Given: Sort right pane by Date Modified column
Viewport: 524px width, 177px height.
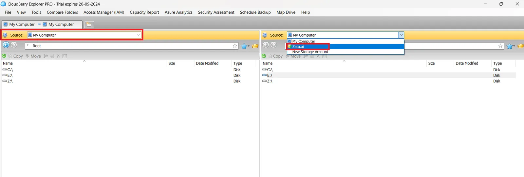Looking at the screenshot, I should tap(467, 63).
